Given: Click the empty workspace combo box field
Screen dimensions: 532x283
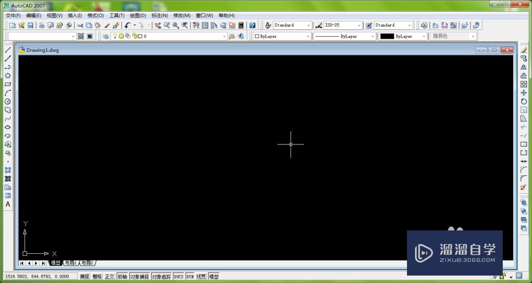Looking at the screenshot, I should (42, 36).
